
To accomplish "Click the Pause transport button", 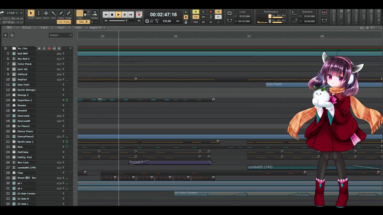I will pyautogui.click(x=124, y=15).
